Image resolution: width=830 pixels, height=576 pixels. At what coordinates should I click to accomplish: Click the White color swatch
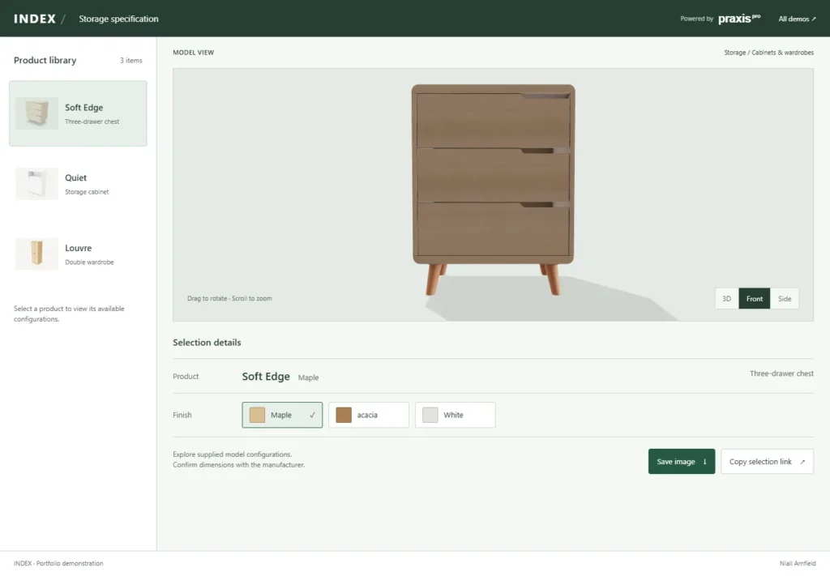430,415
